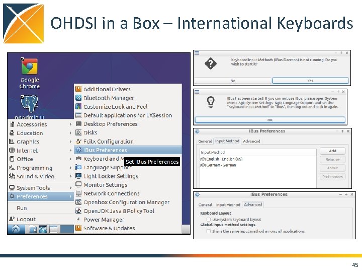The width and height of the screenshot is (362, 272).
Task: Click the window-shaped icon in taskbar
Action: 53,230
